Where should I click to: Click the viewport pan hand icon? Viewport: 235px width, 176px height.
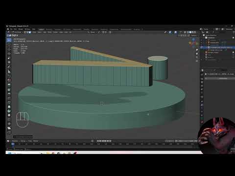click(197, 53)
